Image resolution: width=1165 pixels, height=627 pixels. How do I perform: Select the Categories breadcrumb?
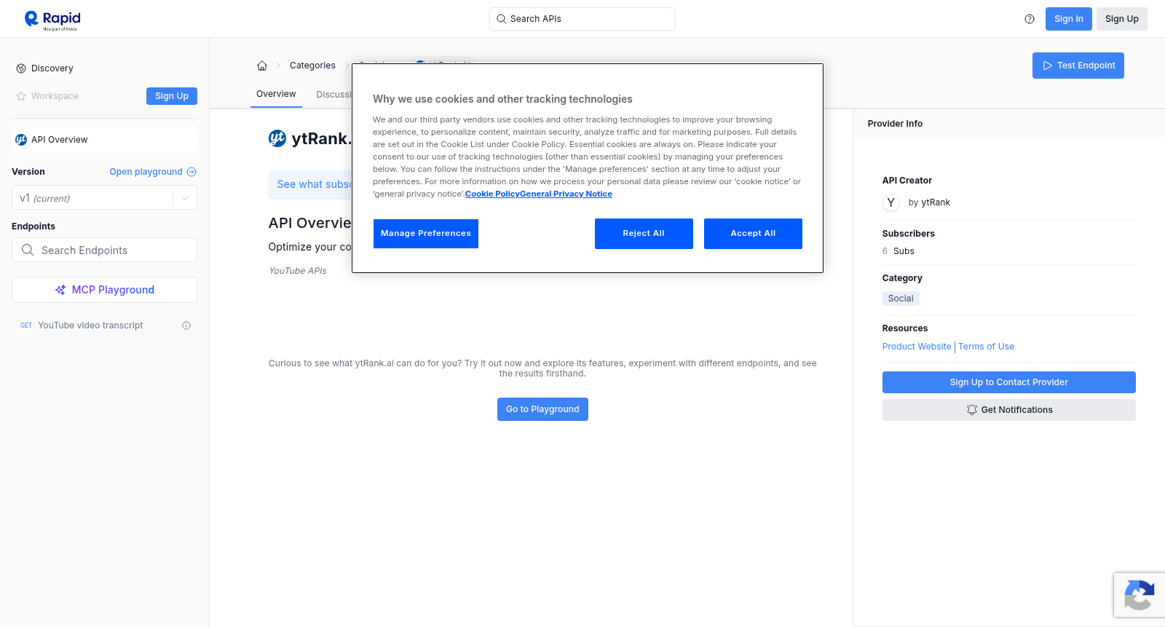312,66
